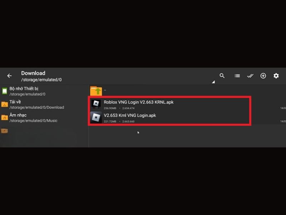Expand the path dropdown triangle in the header
This screenshot has width=286, height=215.
[x=213, y=82]
